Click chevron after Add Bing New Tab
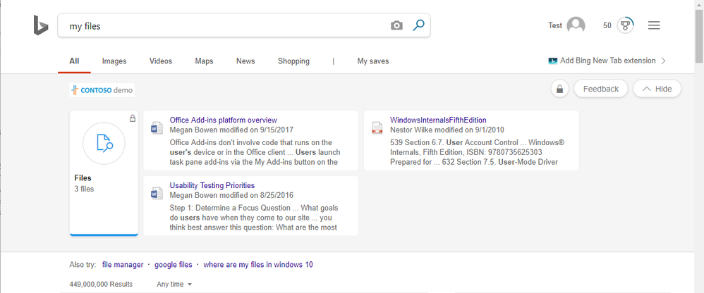This screenshot has width=704, height=293. 663,61
